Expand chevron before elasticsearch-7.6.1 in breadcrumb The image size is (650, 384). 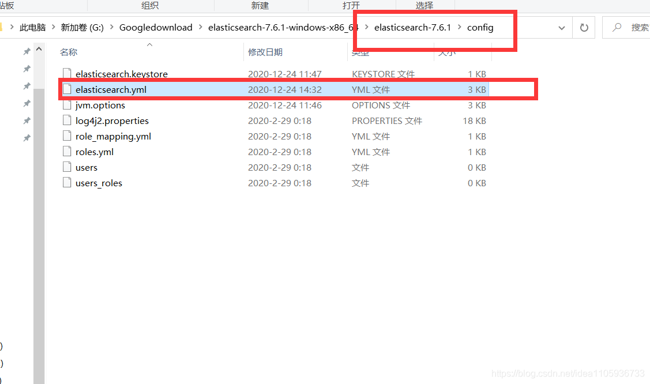coord(366,27)
